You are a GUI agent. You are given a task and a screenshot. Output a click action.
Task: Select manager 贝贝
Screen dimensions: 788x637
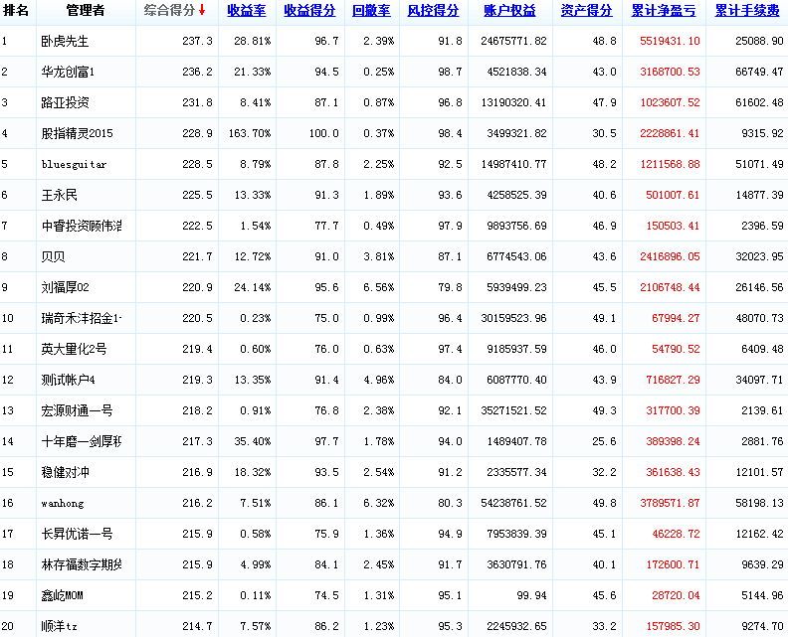pyautogui.click(x=53, y=256)
